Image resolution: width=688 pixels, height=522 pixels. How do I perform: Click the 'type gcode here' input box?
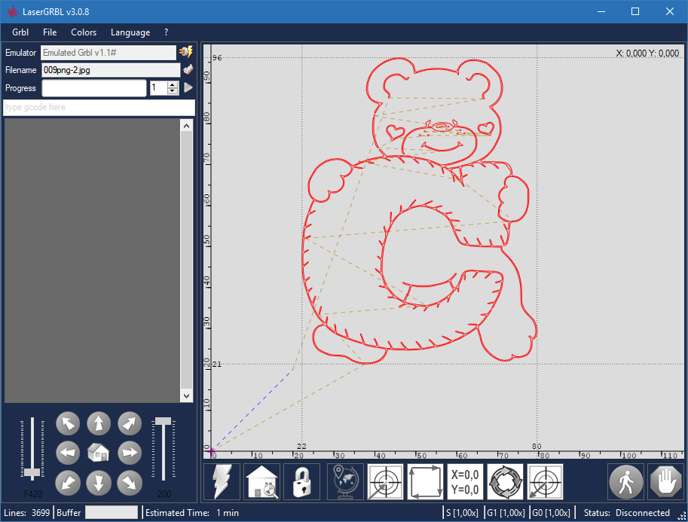99,108
